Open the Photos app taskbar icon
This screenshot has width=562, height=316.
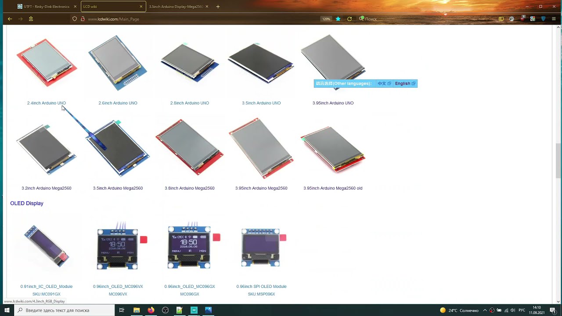coord(208,310)
